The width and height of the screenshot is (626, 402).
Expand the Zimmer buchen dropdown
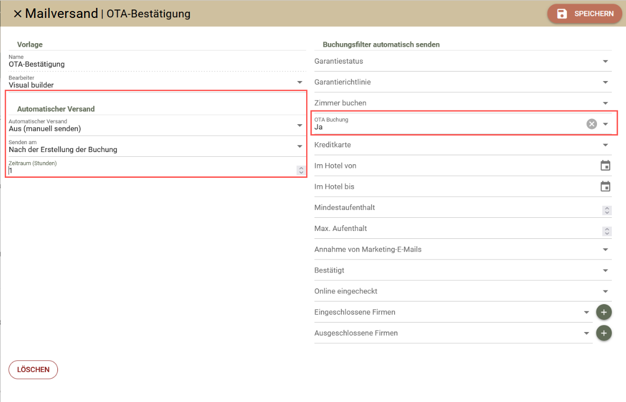[x=463, y=103]
